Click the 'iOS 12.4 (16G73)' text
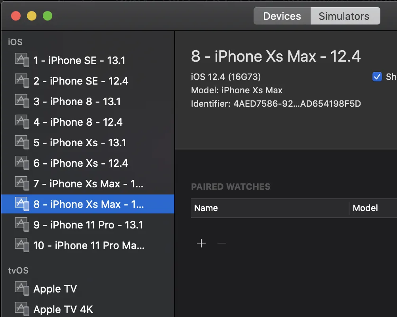397x317 pixels. point(226,77)
